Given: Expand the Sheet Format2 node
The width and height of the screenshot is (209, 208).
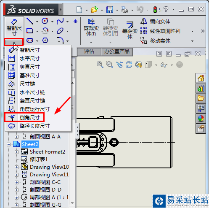Looking at the screenshot, I should coord(16,152).
